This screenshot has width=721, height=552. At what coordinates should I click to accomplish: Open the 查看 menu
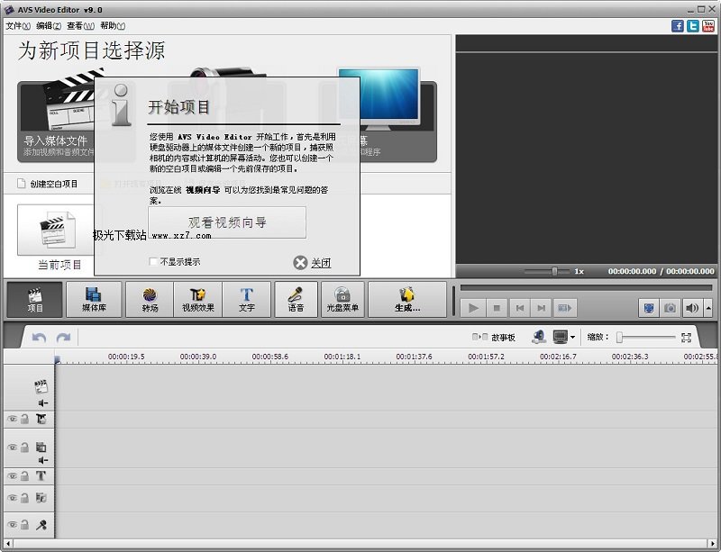80,26
